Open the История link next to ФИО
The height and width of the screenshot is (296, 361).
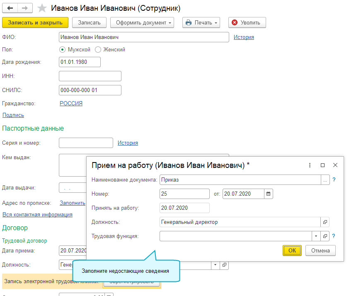244,37
